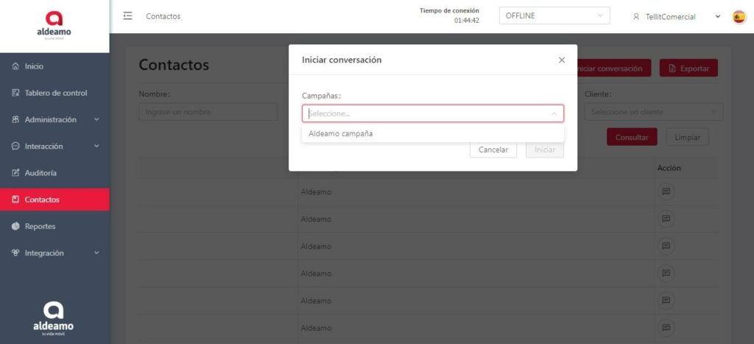Click the Campañas selection field
The width and height of the screenshot is (754, 344).
point(432,113)
